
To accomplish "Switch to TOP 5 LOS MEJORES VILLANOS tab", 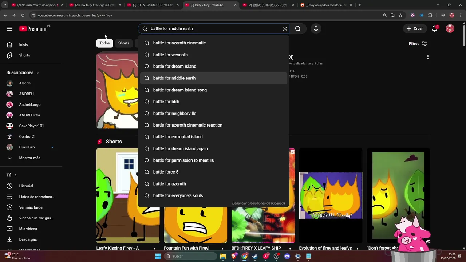I will tap(153, 5).
